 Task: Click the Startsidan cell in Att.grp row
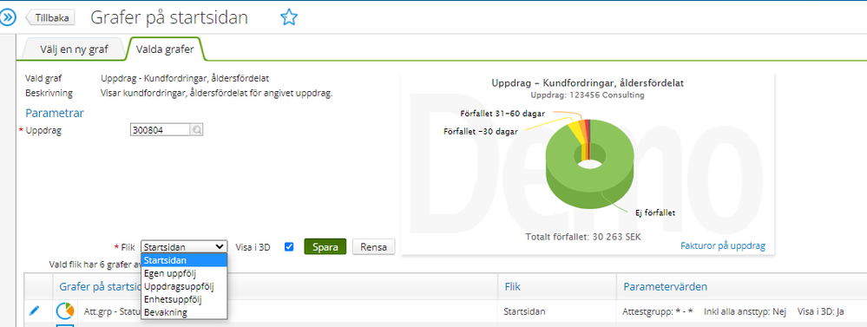pos(525,311)
